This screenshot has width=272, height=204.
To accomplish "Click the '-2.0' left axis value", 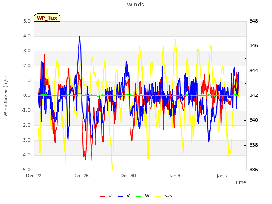I will (x=26, y=125).
